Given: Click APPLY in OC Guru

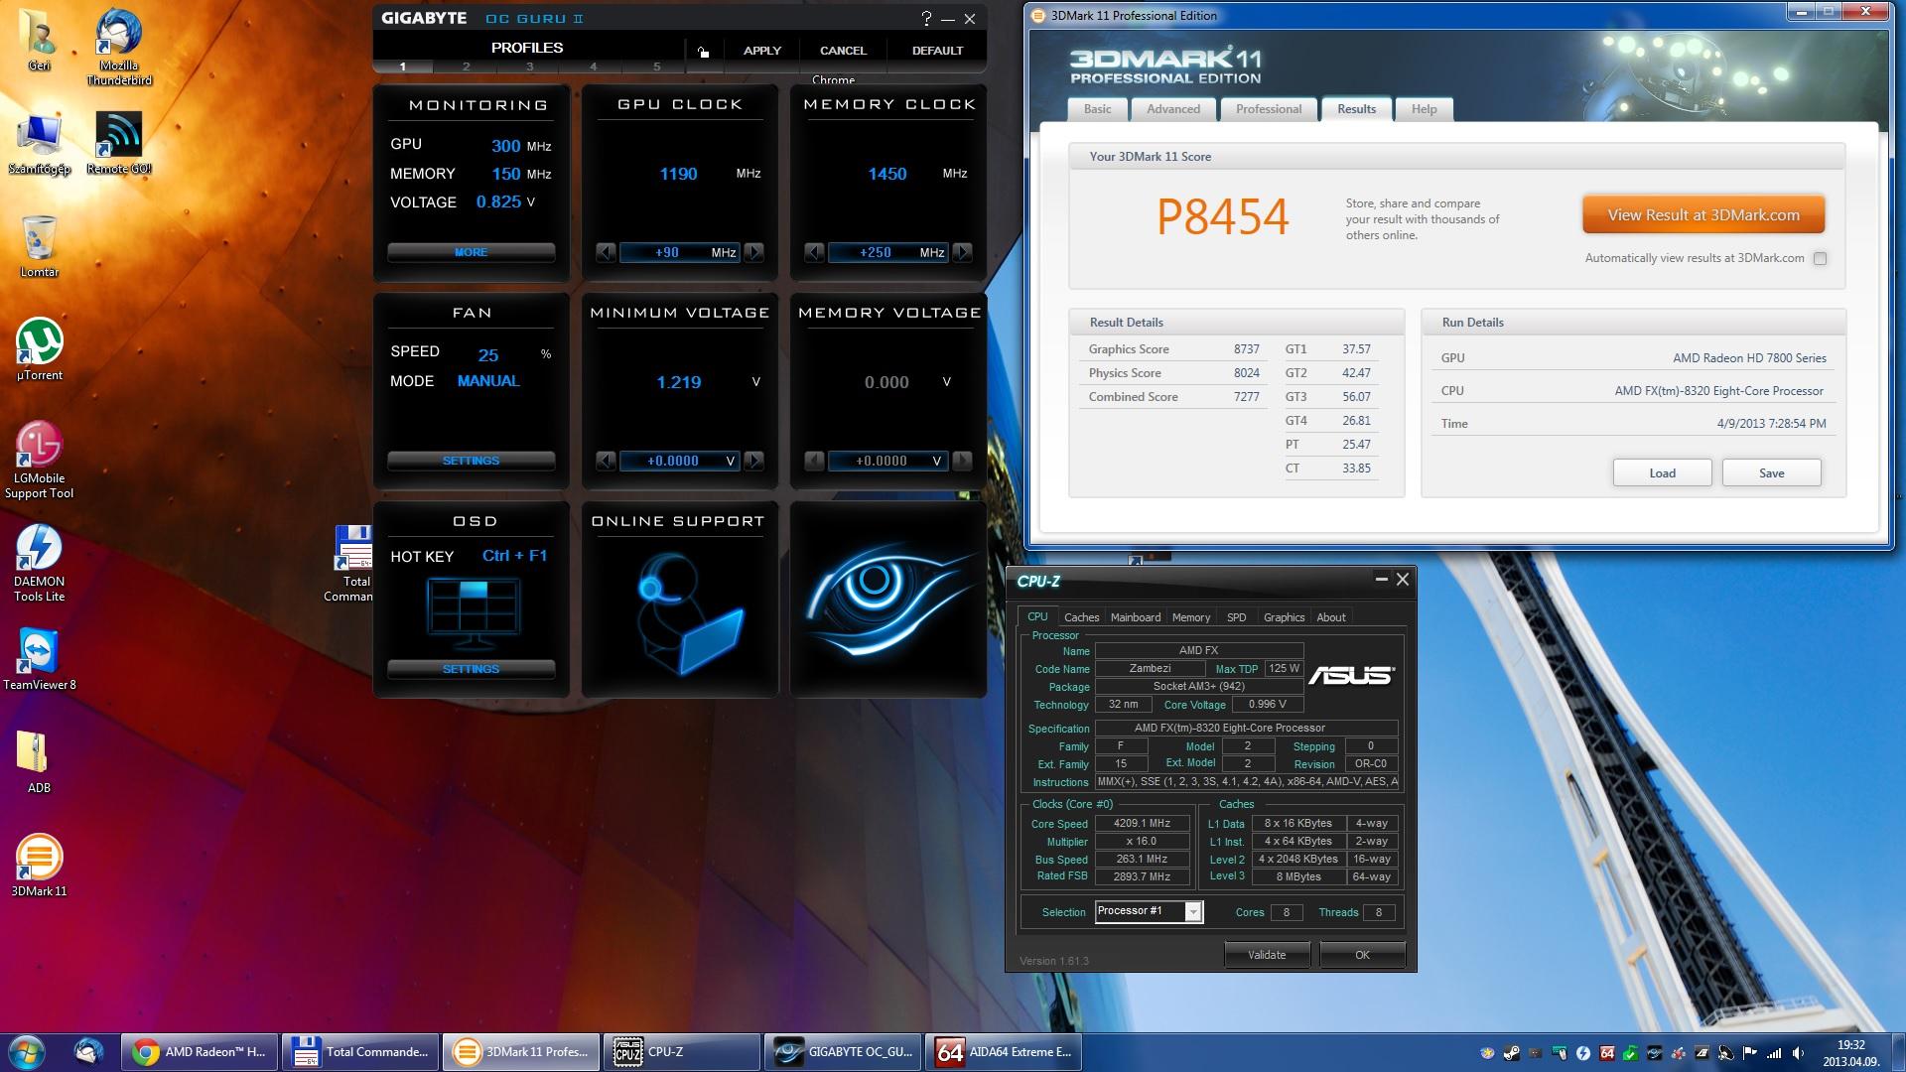Looking at the screenshot, I should pos(762,51).
